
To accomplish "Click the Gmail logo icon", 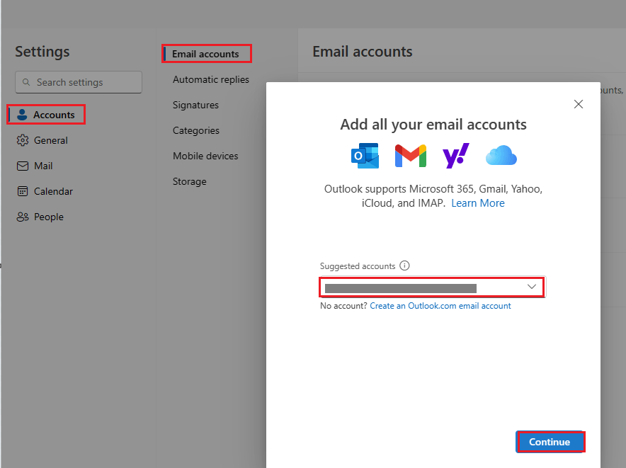I will pos(411,156).
